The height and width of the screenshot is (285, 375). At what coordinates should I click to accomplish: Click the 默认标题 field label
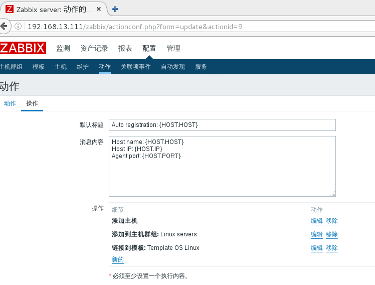coord(92,125)
